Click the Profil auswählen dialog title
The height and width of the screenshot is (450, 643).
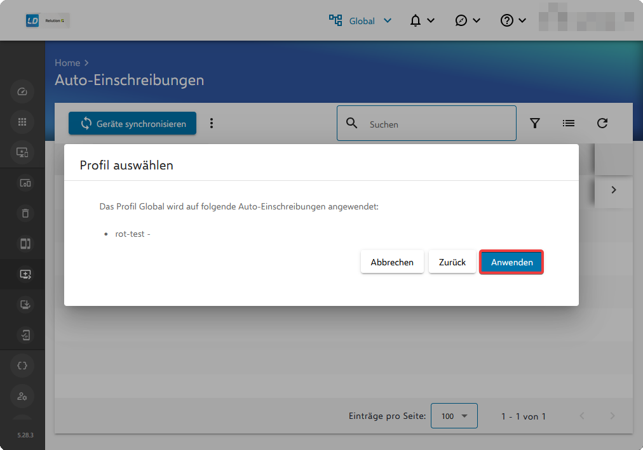[126, 165]
